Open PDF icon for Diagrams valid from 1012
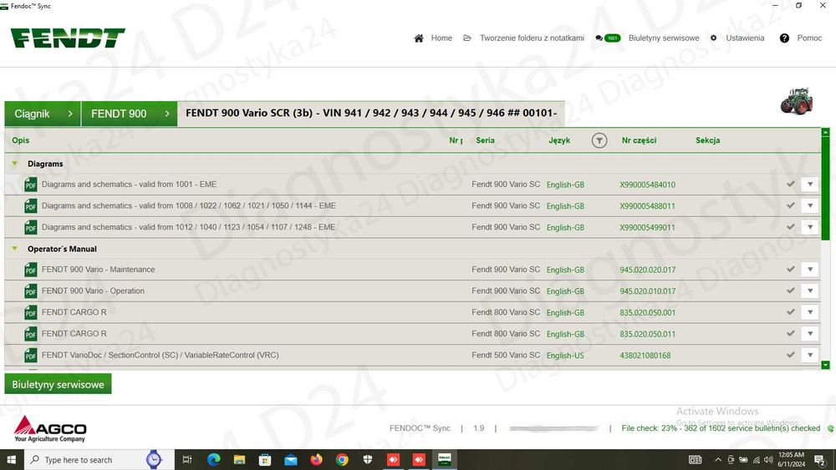Image resolution: width=836 pixels, height=470 pixels. point(30,227)
